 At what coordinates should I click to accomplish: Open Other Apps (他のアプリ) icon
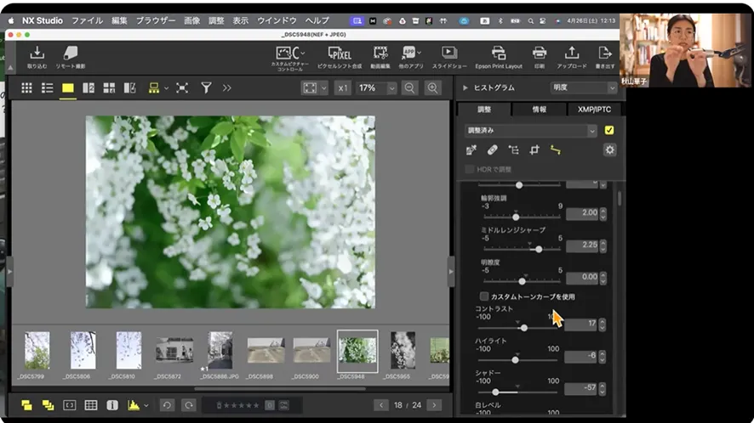pos(411,57)
